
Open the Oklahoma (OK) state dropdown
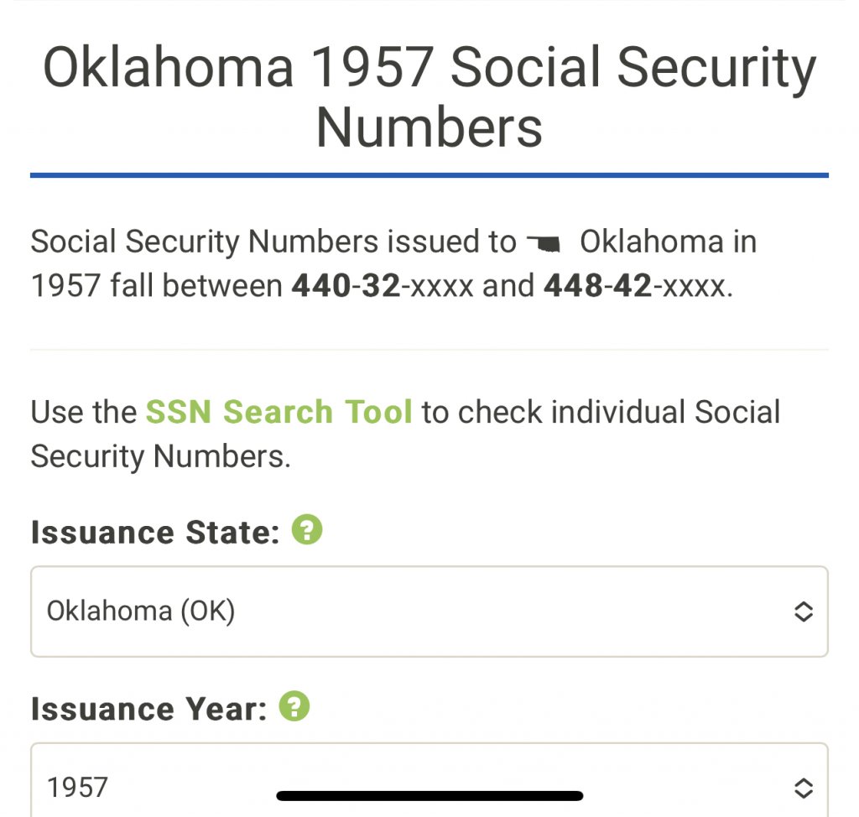[429, 611]
